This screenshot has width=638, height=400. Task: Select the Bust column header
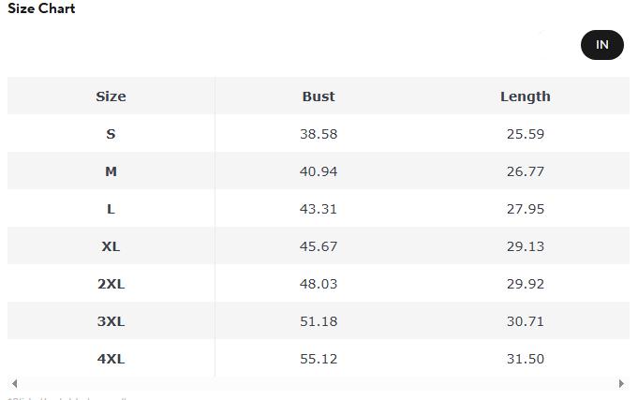[x=319, y=96]
